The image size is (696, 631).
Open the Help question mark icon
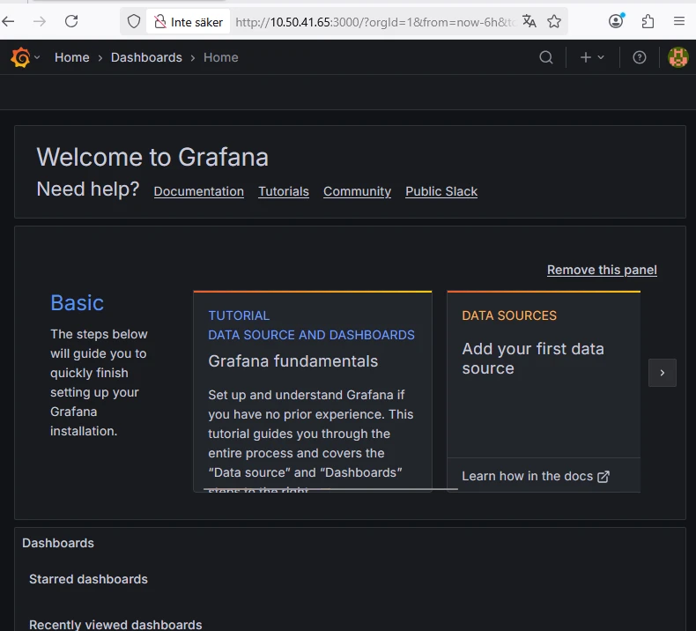[640, 57]
